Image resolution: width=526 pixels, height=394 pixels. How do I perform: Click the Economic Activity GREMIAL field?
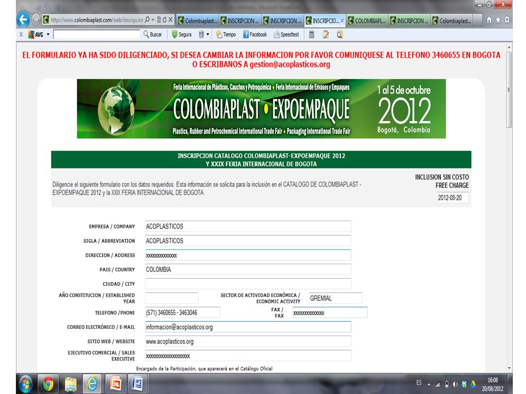click(x=335, y=298)
